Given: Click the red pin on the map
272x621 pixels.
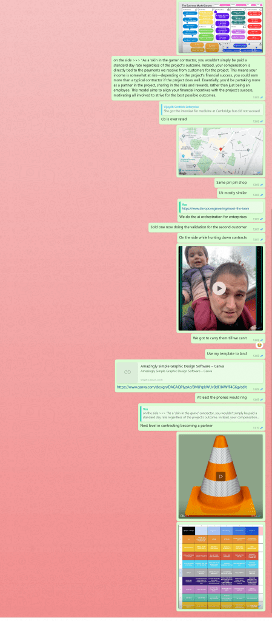Looking at the screenshot, I should (221, 149).
